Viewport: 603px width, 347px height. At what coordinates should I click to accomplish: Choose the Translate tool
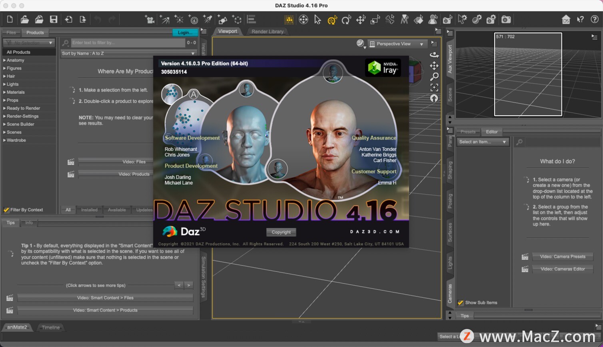361,19
